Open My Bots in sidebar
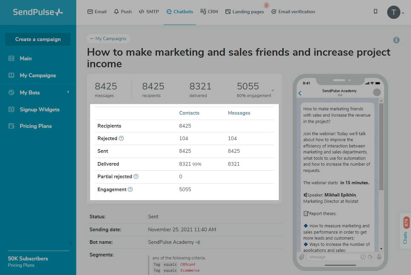 (29, 92)
